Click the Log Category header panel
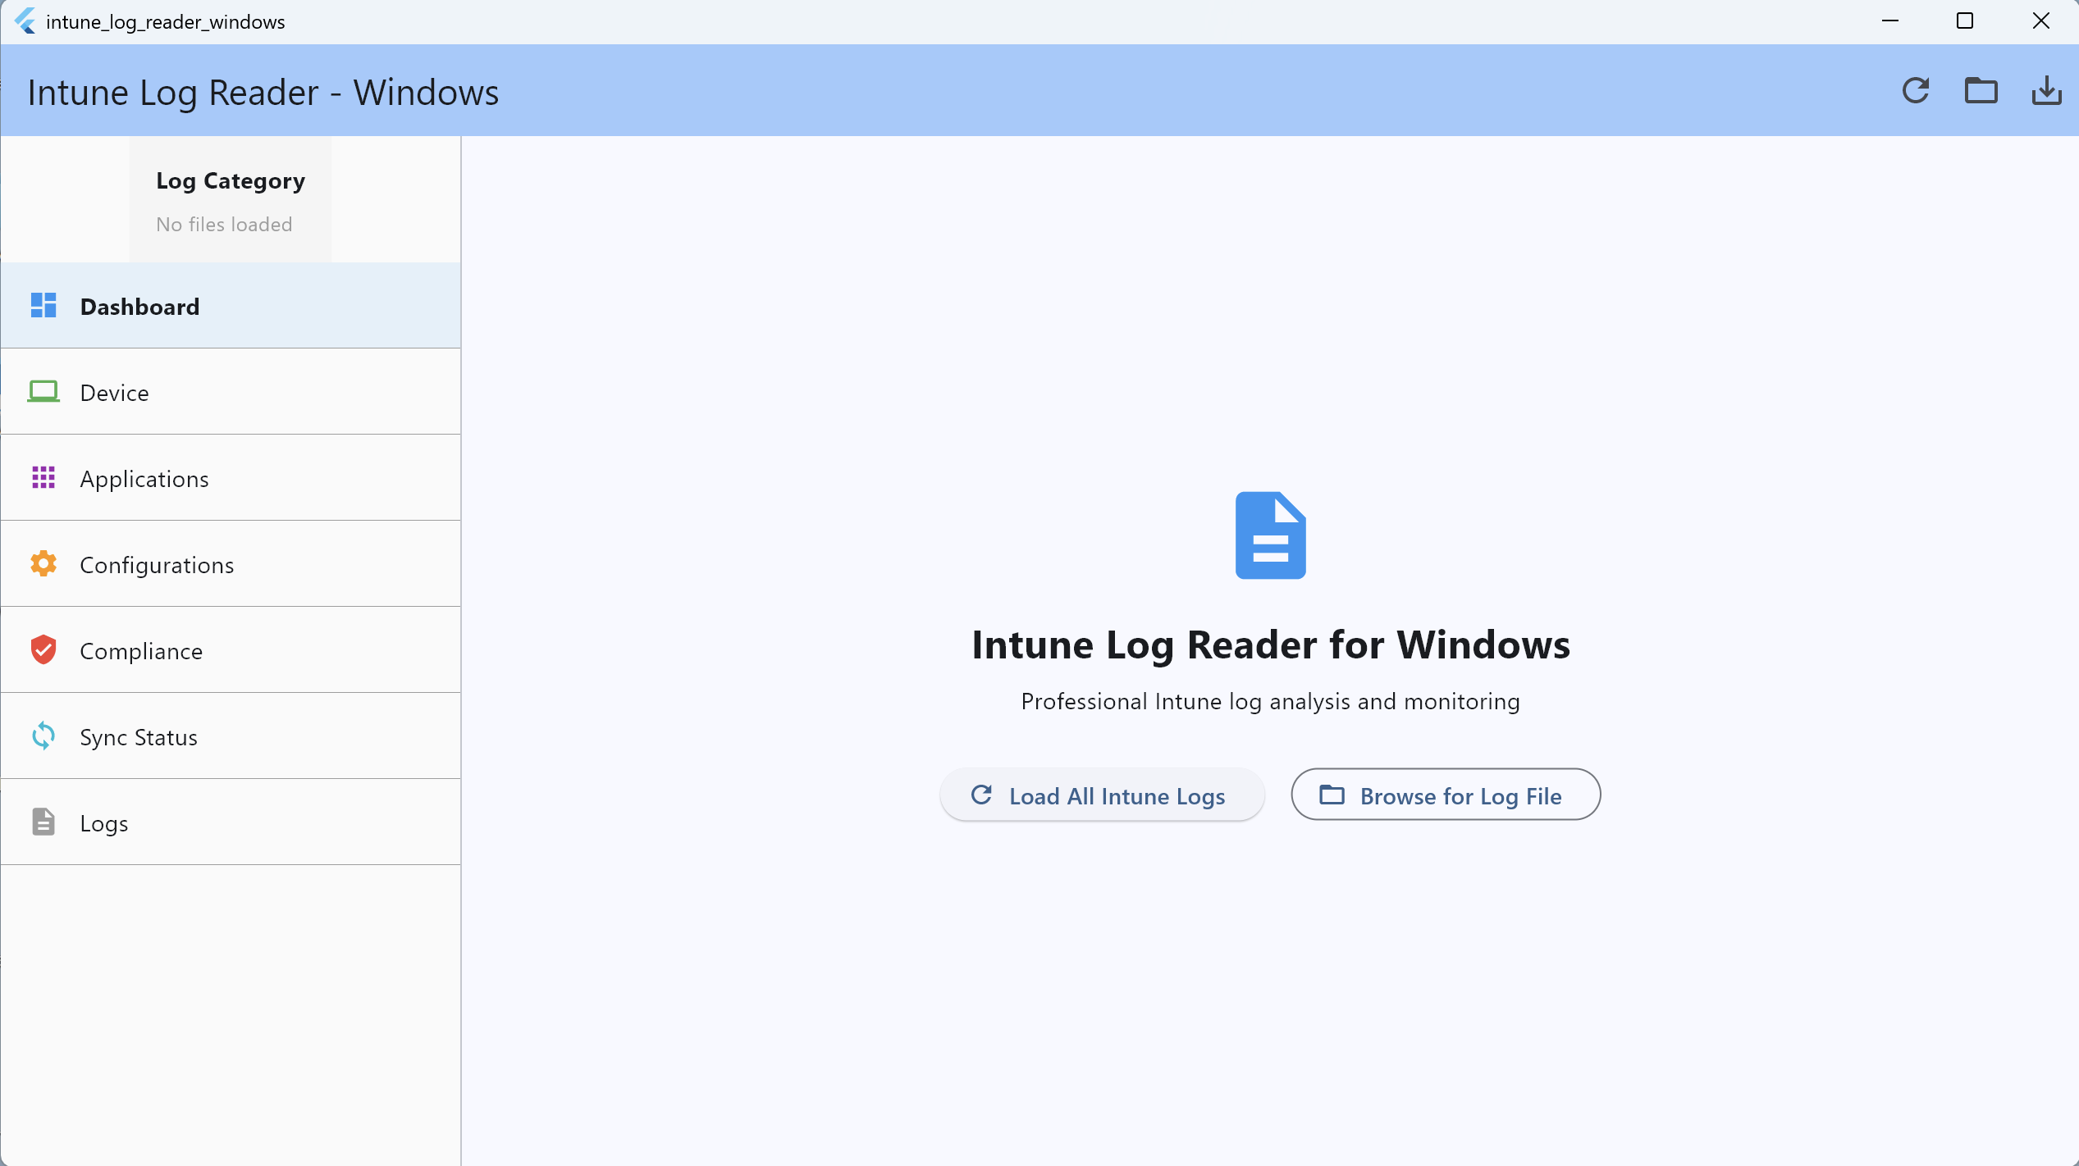The width and height of the screenshot is (2079, 1166). [x=231, y=199]
